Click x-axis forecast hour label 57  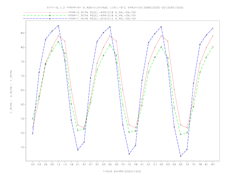click(x=155, y=164)
